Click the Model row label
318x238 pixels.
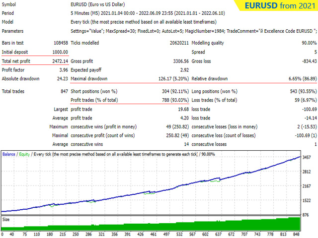pos(7,22)
